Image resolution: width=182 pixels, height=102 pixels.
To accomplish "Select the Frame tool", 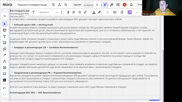I will pos(5,74).
